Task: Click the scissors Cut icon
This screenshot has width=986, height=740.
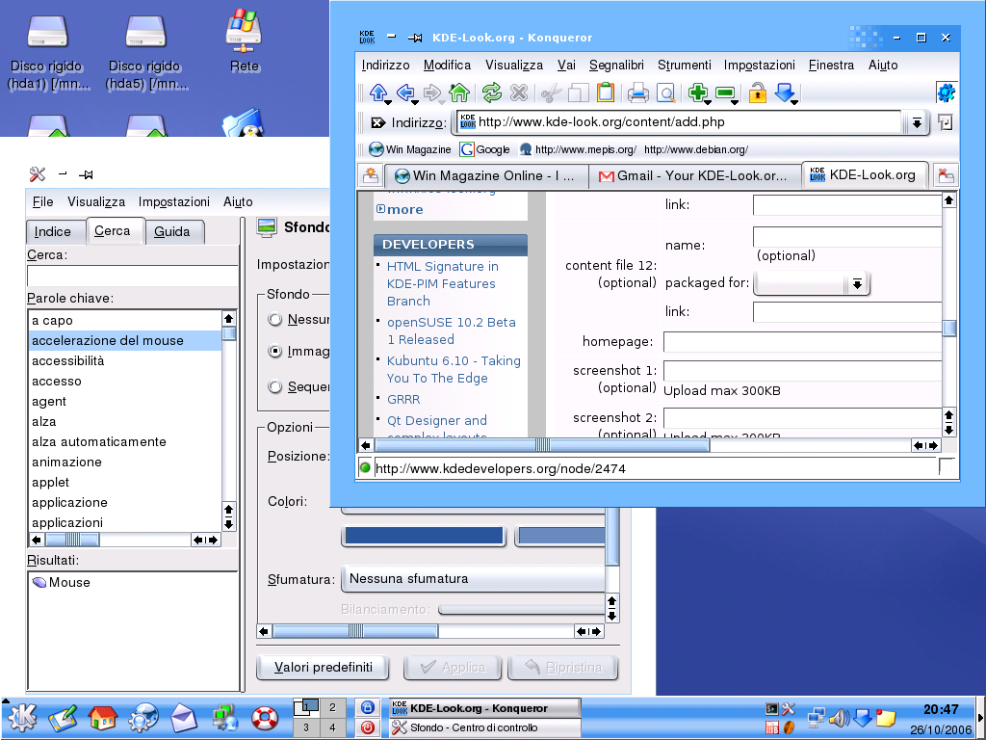Action: (551, 93)
